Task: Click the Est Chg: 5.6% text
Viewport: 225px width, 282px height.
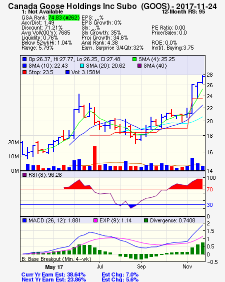Action: (120, 279)
